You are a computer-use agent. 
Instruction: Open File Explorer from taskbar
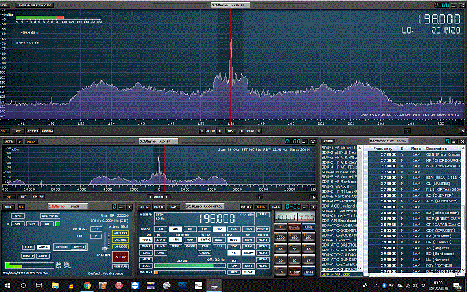(55, 286)
